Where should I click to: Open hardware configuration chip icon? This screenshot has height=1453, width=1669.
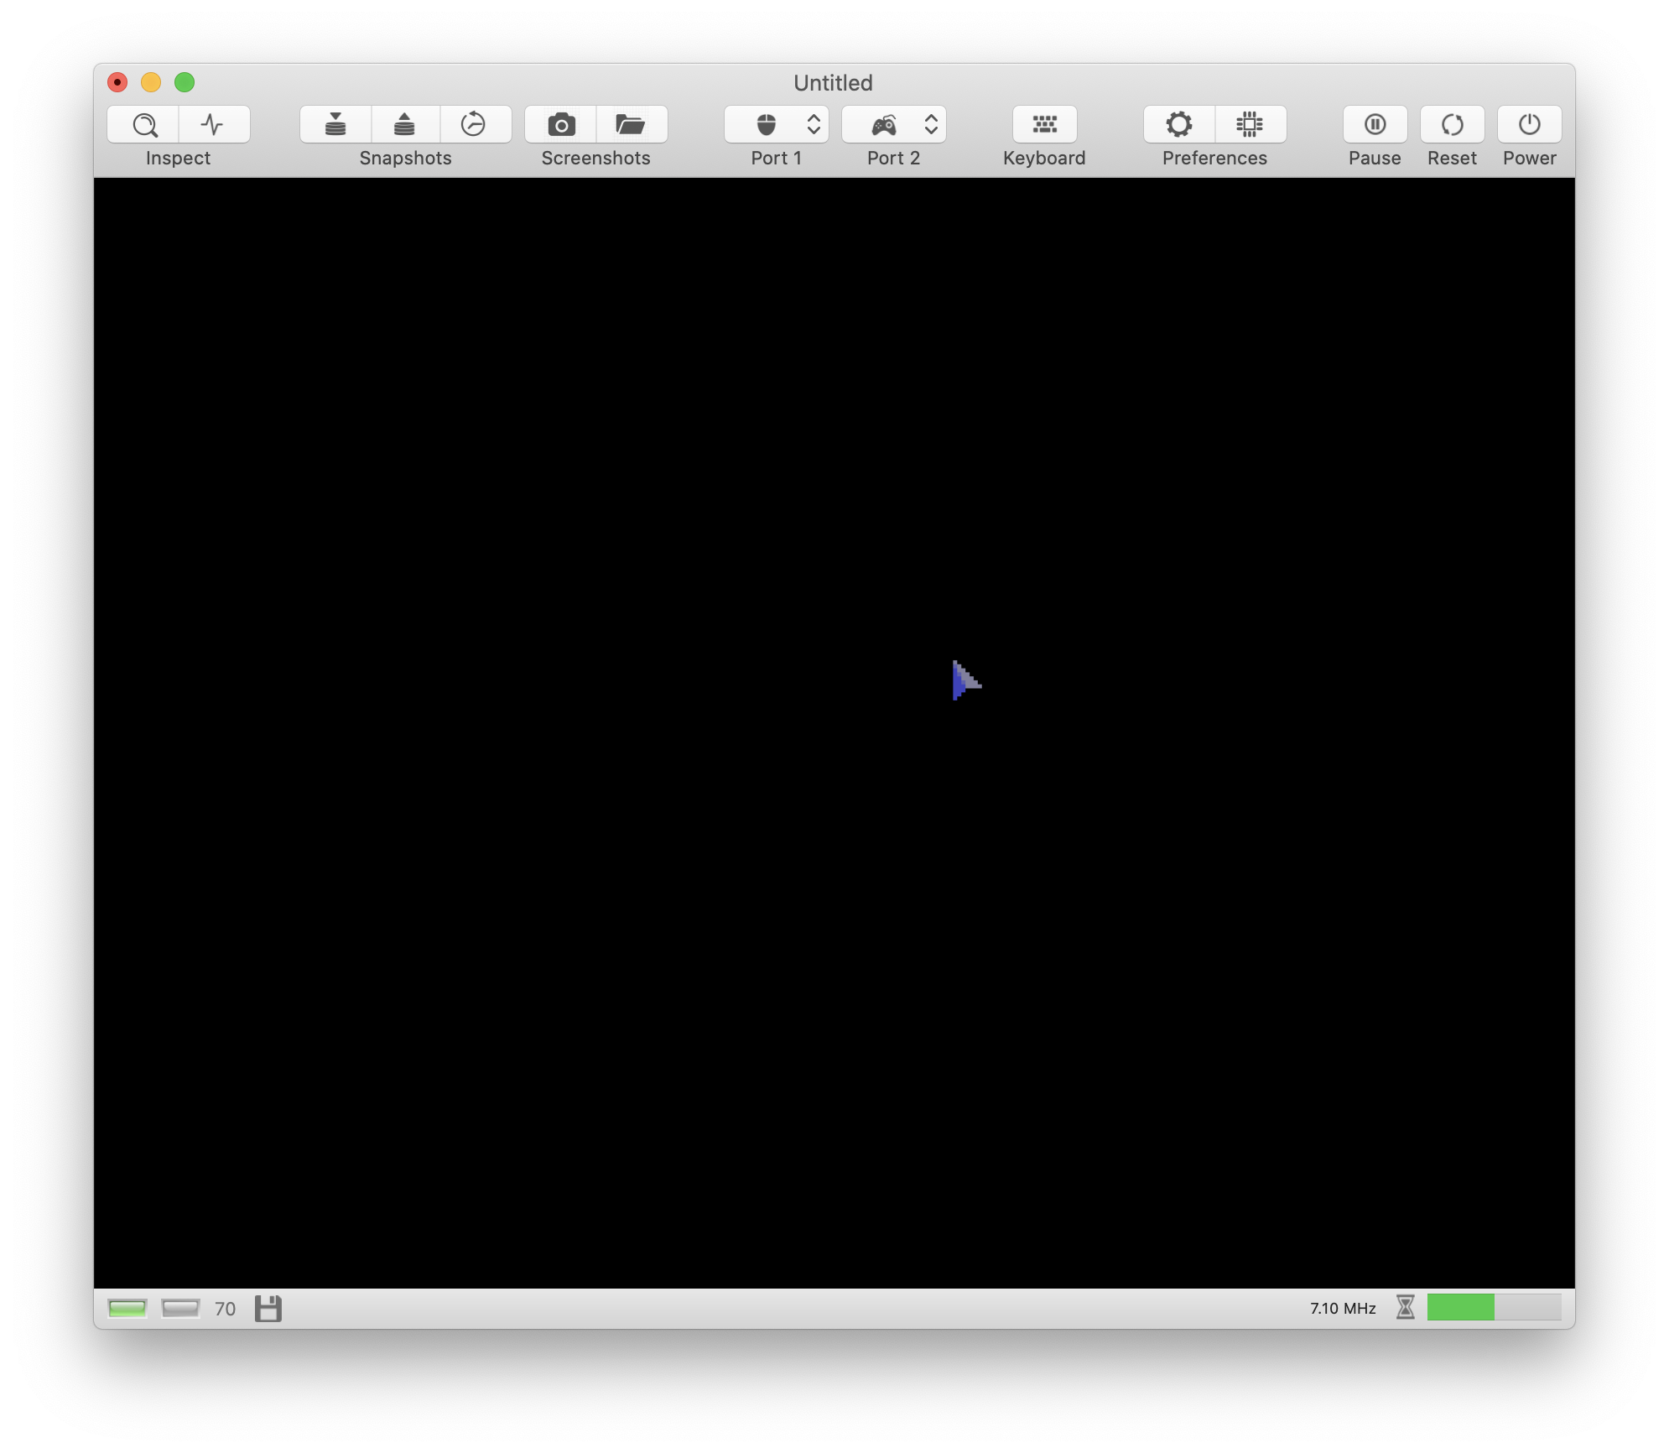[x=1250, y=125]
